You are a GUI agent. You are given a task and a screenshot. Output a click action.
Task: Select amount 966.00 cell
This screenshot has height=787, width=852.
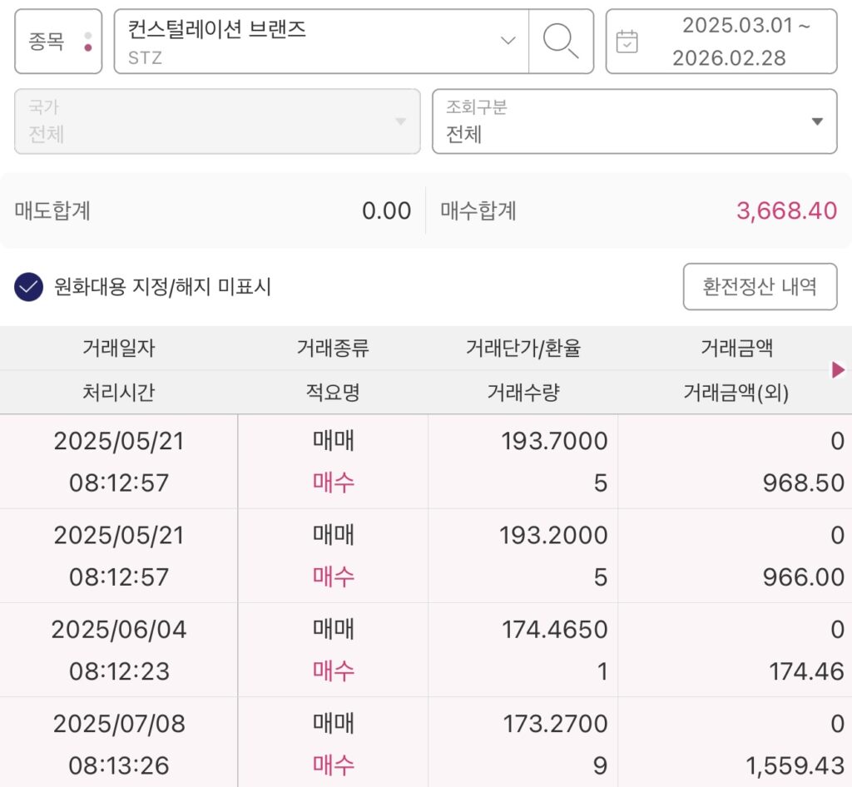click(803, 577)
